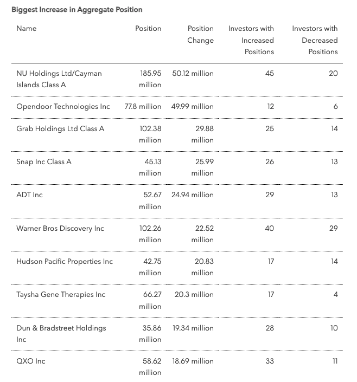The width and height of the screenshot is (357, 382).
Task: Click the Biggest Increase in Aggregate Position title
Action: pyautogui.click(x=77, y=10)
